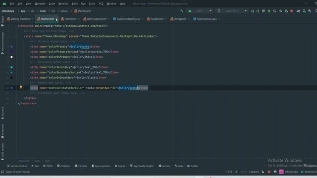Close the themes.xml tab
The image size is (317, 178).
(x=57, y=19)
